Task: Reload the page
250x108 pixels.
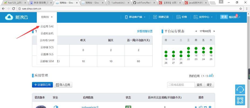Action: click(13, 9)
